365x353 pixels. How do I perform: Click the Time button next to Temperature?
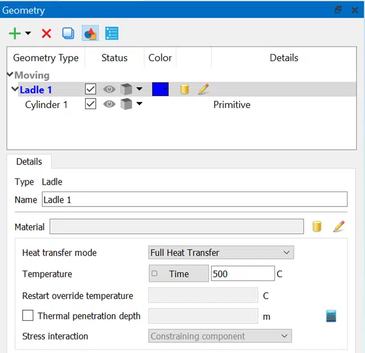(x=179, y=274)
